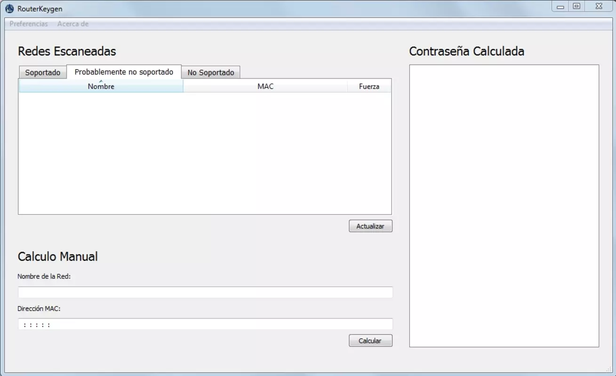Click the Calcular button

(370, 341)
